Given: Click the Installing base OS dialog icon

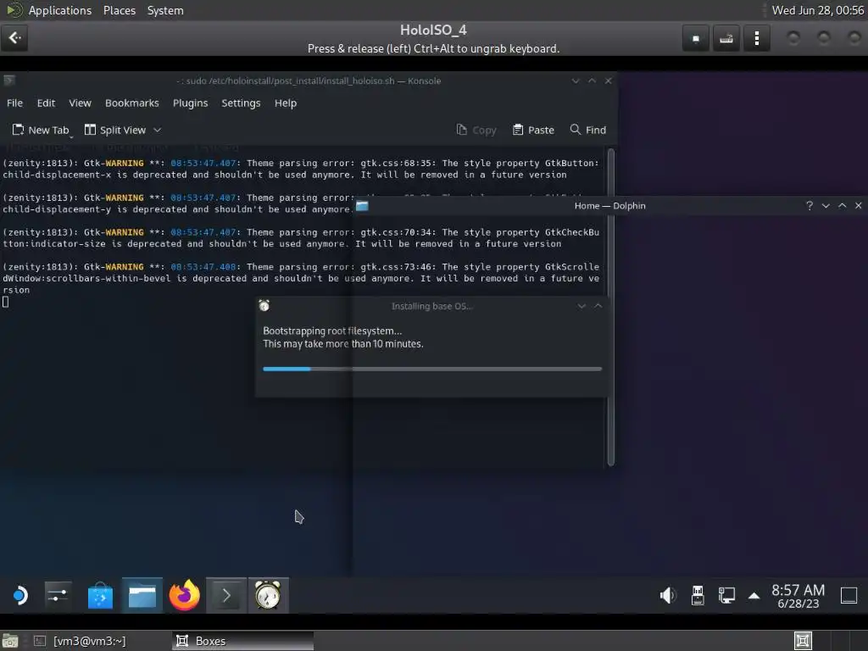Looking at the screenshot, I should coord(264,305).
